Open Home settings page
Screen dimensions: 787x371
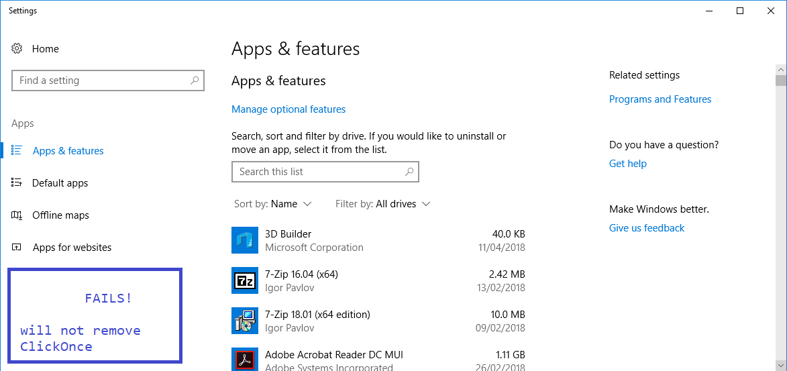(45, 49)
